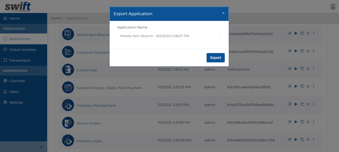Click the Application Name input field

pyautogui.click(x=169, y=36)
